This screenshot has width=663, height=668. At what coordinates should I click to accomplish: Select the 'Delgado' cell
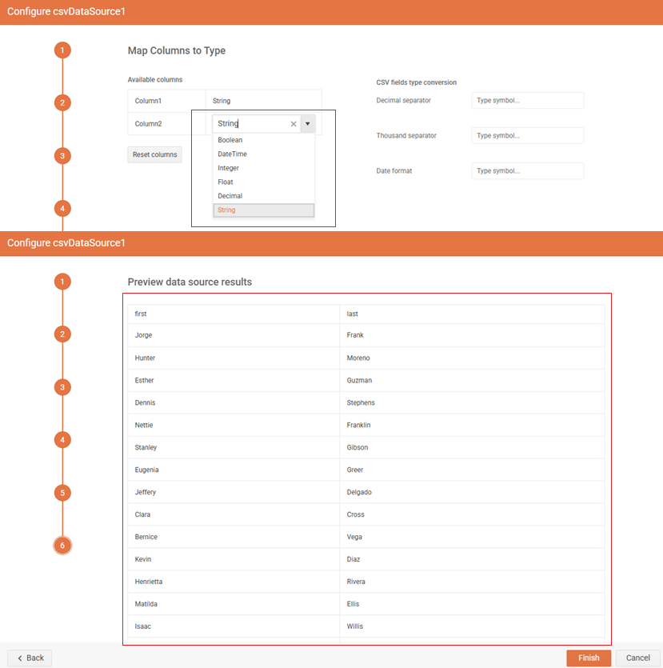click(472, 492)
